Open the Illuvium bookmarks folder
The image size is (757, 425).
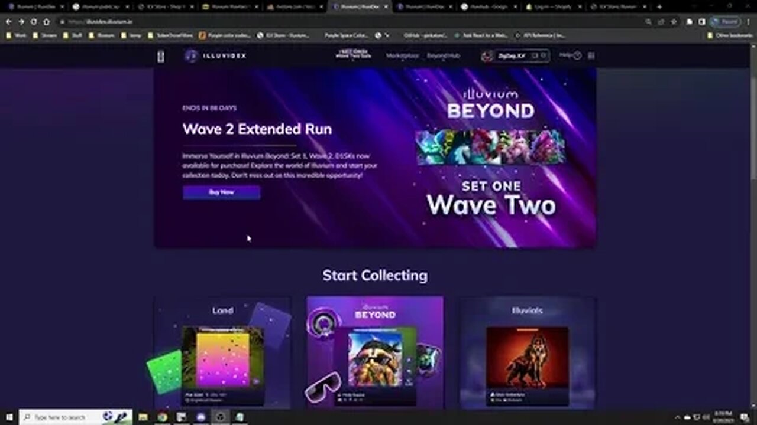tap(102, 35)
